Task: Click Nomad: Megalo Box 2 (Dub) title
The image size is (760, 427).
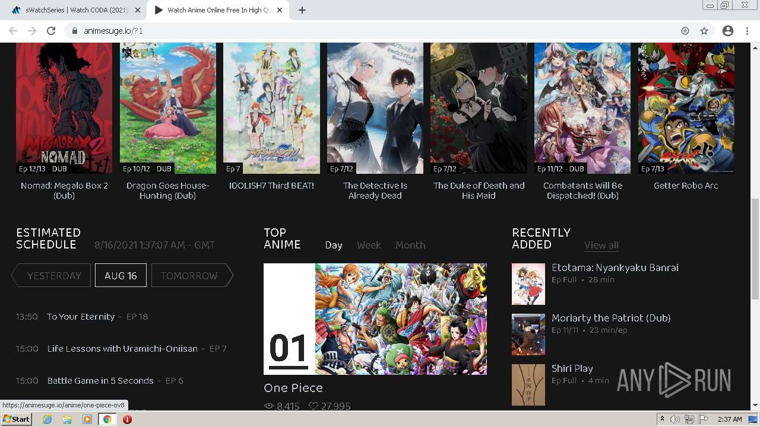Action: (x=64, y=190)
